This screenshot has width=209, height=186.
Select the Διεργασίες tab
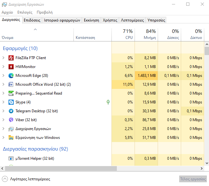[11, 20]
